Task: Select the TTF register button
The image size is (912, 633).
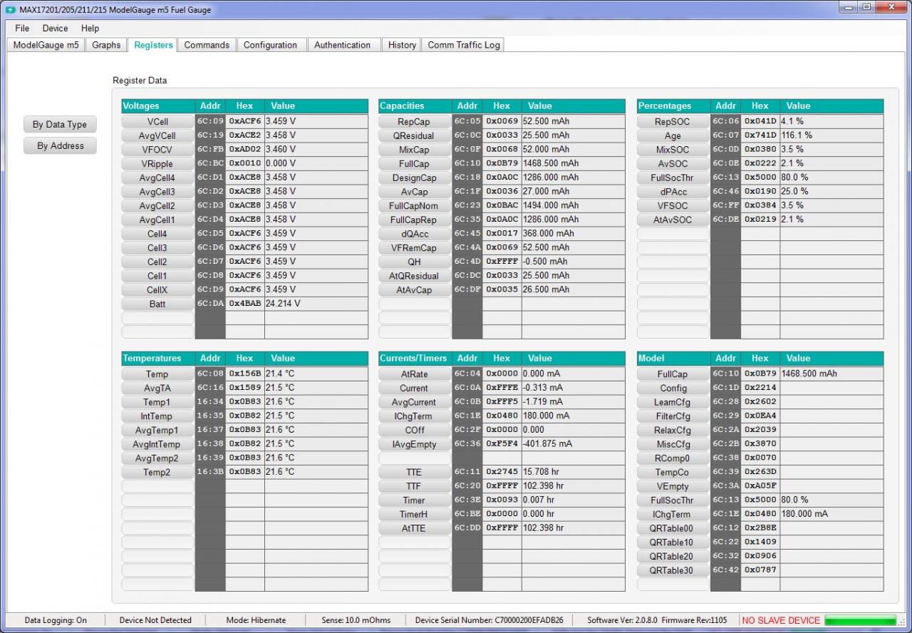Action: [415, 486]
